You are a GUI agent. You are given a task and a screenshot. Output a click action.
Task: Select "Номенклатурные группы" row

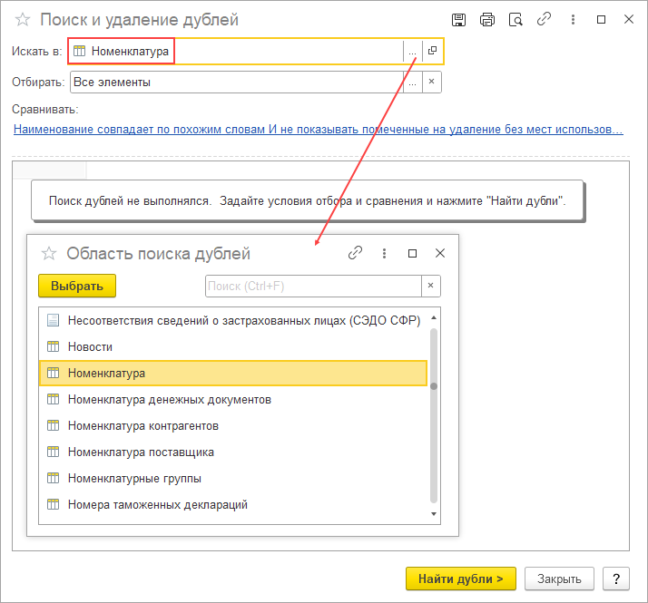tap(233, 478)
